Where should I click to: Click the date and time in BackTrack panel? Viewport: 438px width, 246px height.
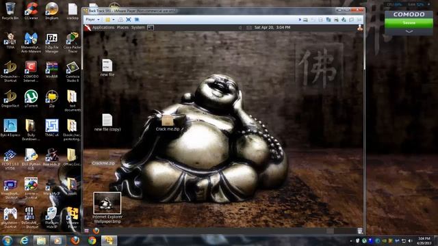pyautogui.click(x=272, y=27)
